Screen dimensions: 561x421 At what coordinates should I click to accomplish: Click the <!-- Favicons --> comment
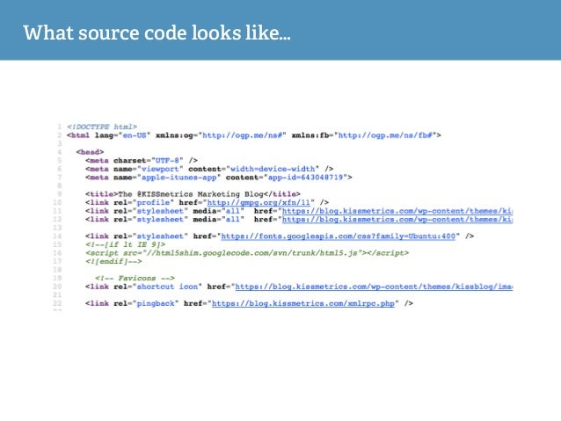(135, 279)
